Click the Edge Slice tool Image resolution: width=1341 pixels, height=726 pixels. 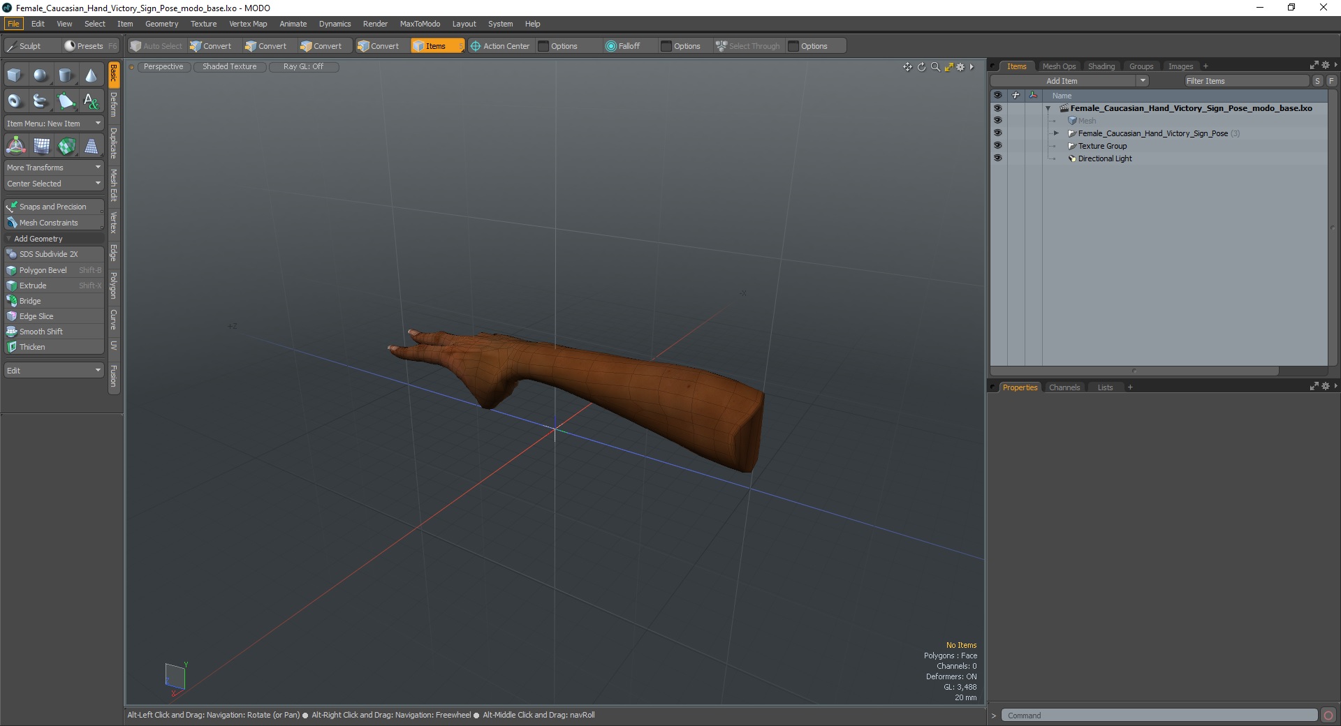point(54,316)
